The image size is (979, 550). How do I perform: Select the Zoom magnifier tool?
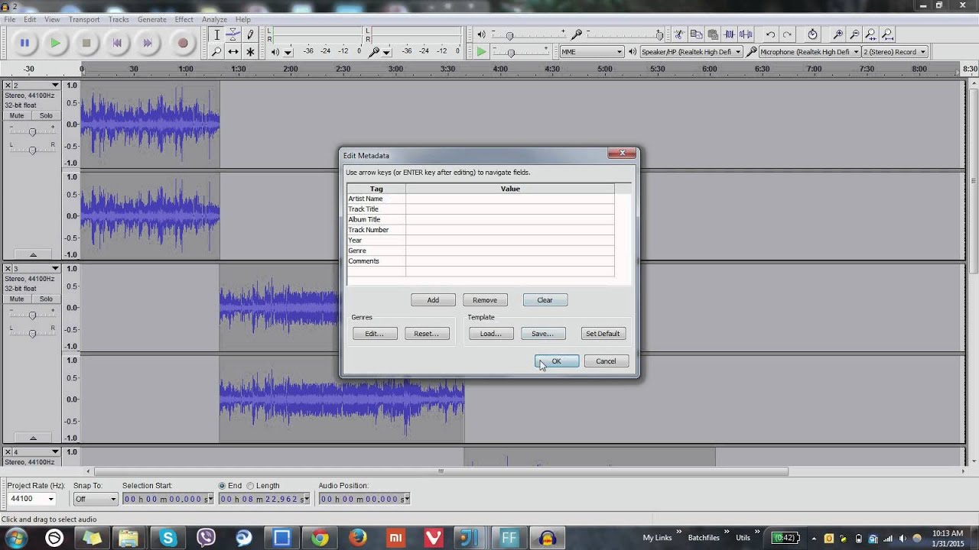pyautogui.click(x=216, y=52)
